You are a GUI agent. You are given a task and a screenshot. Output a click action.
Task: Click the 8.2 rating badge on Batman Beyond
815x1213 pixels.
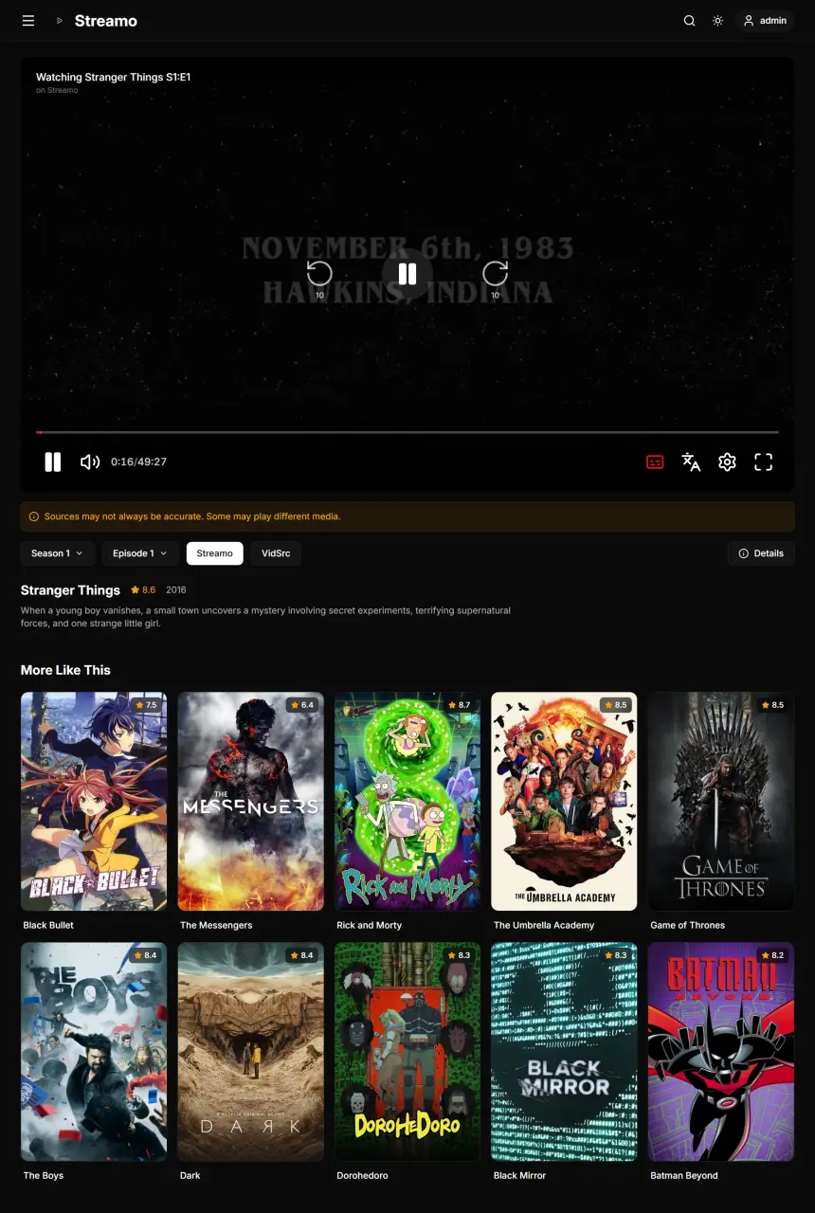click(x=773, y=955)
